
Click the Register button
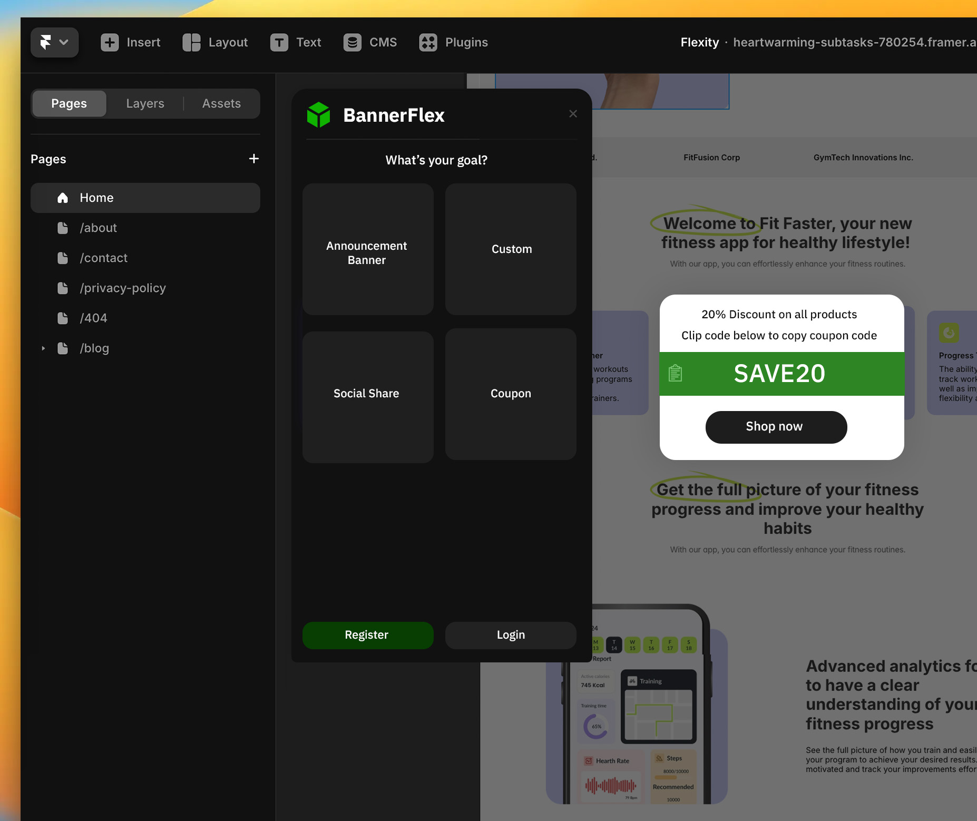(x=368, y=635)
